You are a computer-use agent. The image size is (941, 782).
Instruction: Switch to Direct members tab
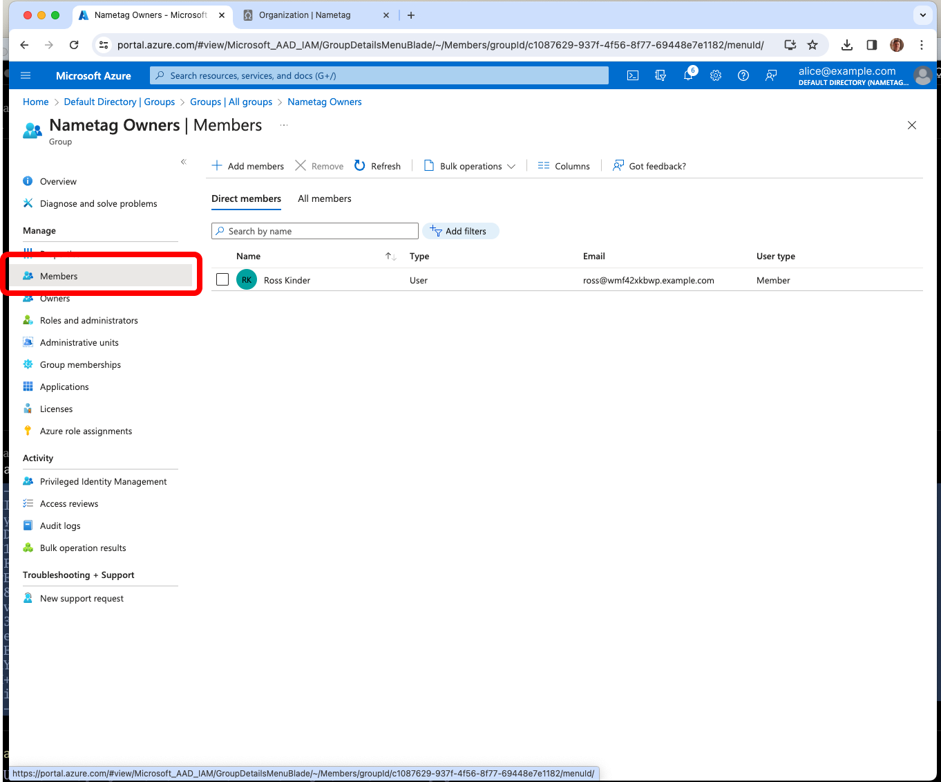(x=247, y=198)
